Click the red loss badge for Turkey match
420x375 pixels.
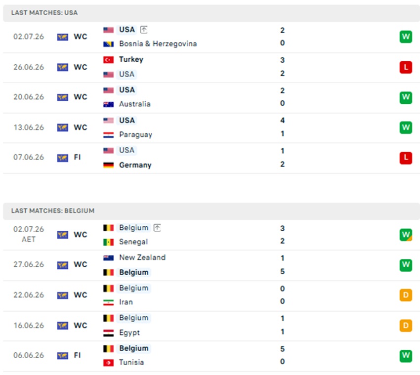[x=406, y=67]
